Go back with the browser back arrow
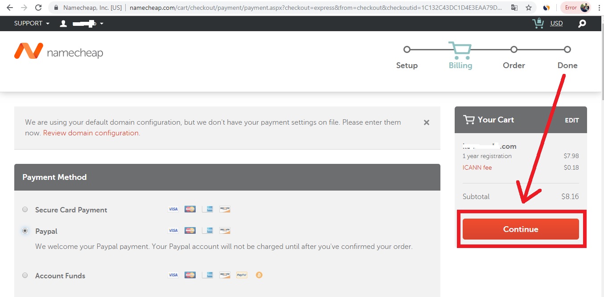This screenshot has width=604, height=297. click(9, 8)
